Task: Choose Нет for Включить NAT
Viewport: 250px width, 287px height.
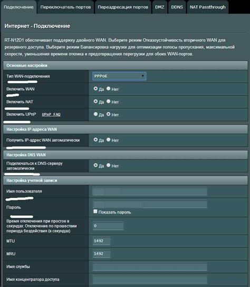Action: coord(108,101)
